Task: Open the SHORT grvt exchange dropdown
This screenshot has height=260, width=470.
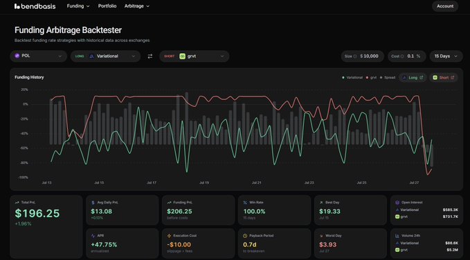Action: (195, 56)
